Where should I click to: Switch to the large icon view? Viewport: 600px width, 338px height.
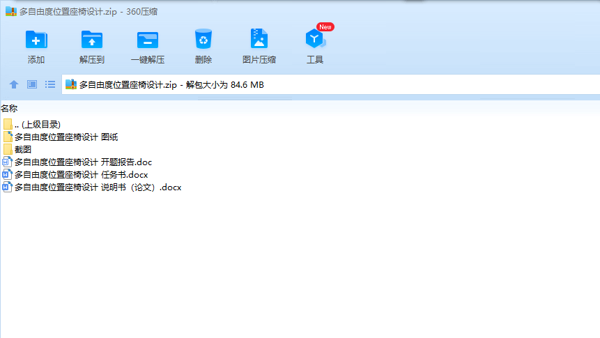(32, 84)
